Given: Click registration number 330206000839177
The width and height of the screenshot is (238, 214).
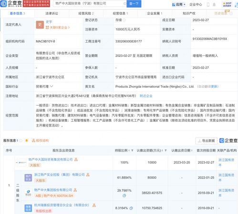Looking at the screenshot, I should (x=128, y=41).
